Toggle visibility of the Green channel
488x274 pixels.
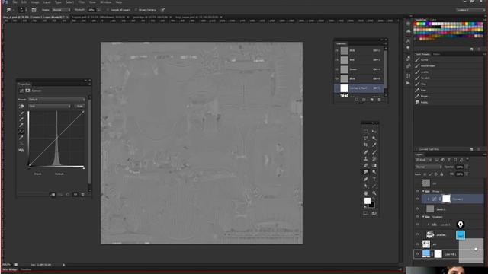(336, 69)
